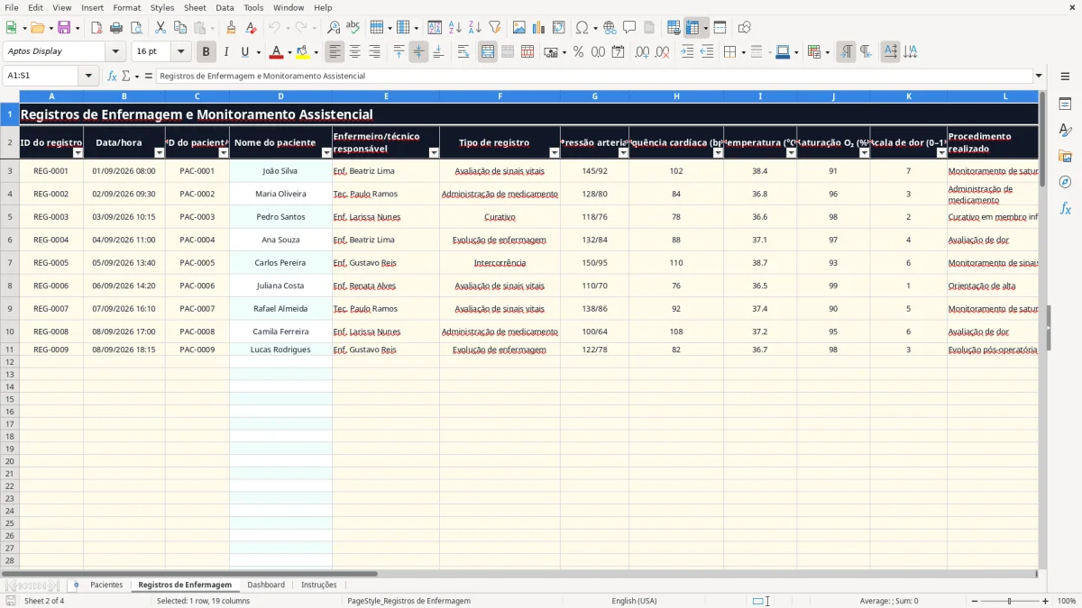Center text horizontally
The width and height of the screenshot is (1082, 608).
click(354, 52)
